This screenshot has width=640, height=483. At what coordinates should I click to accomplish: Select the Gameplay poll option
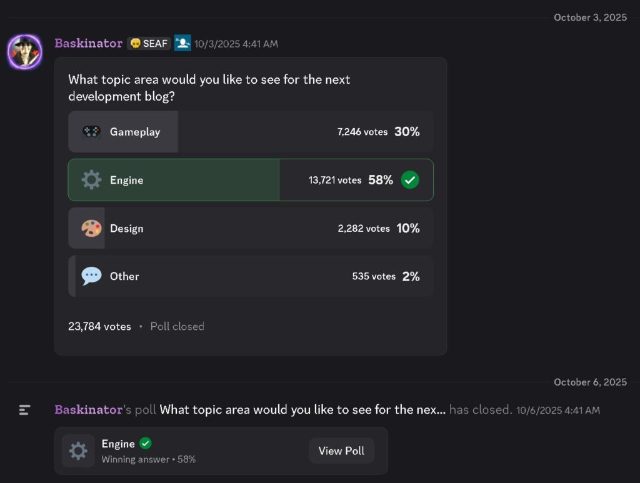click(250, 132)
